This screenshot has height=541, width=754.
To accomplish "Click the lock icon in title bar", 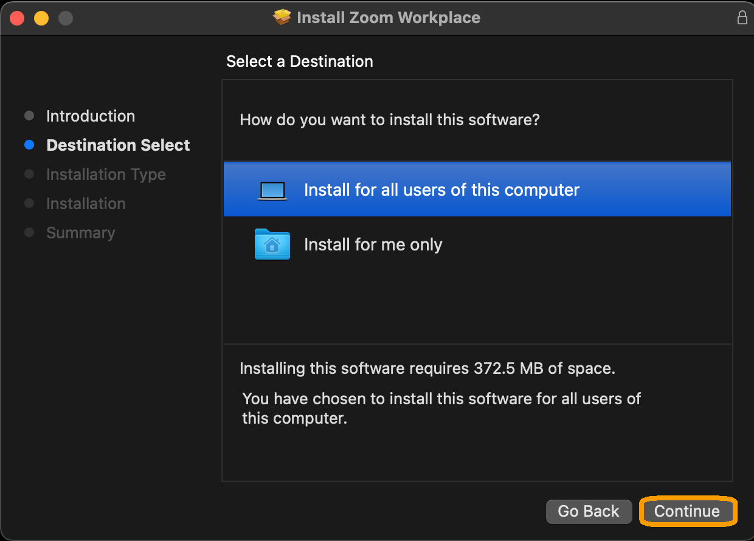I will point(742,18).
